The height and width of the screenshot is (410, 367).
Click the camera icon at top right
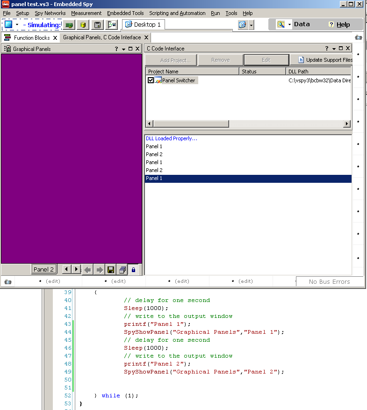[x=358, y=37]
